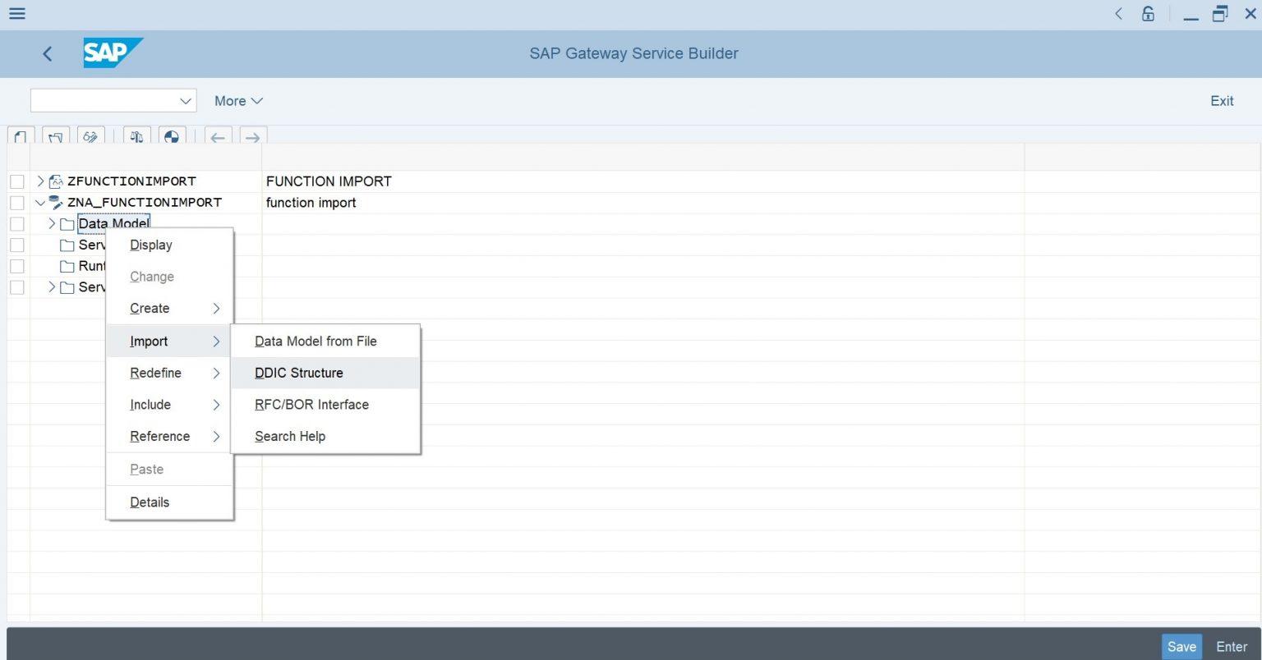Viewport: 1262px width, 660px height.
Task: Navigate back with the left arrow icon
Action: [x=217, y=137]
